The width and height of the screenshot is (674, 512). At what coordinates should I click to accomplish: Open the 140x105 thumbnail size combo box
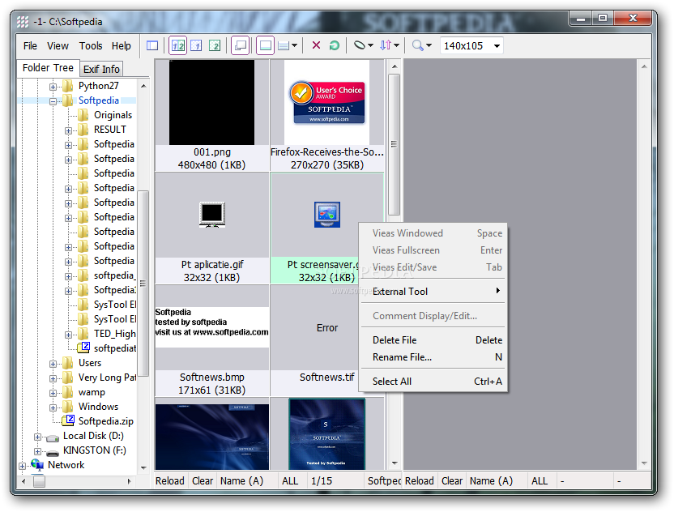471,45
